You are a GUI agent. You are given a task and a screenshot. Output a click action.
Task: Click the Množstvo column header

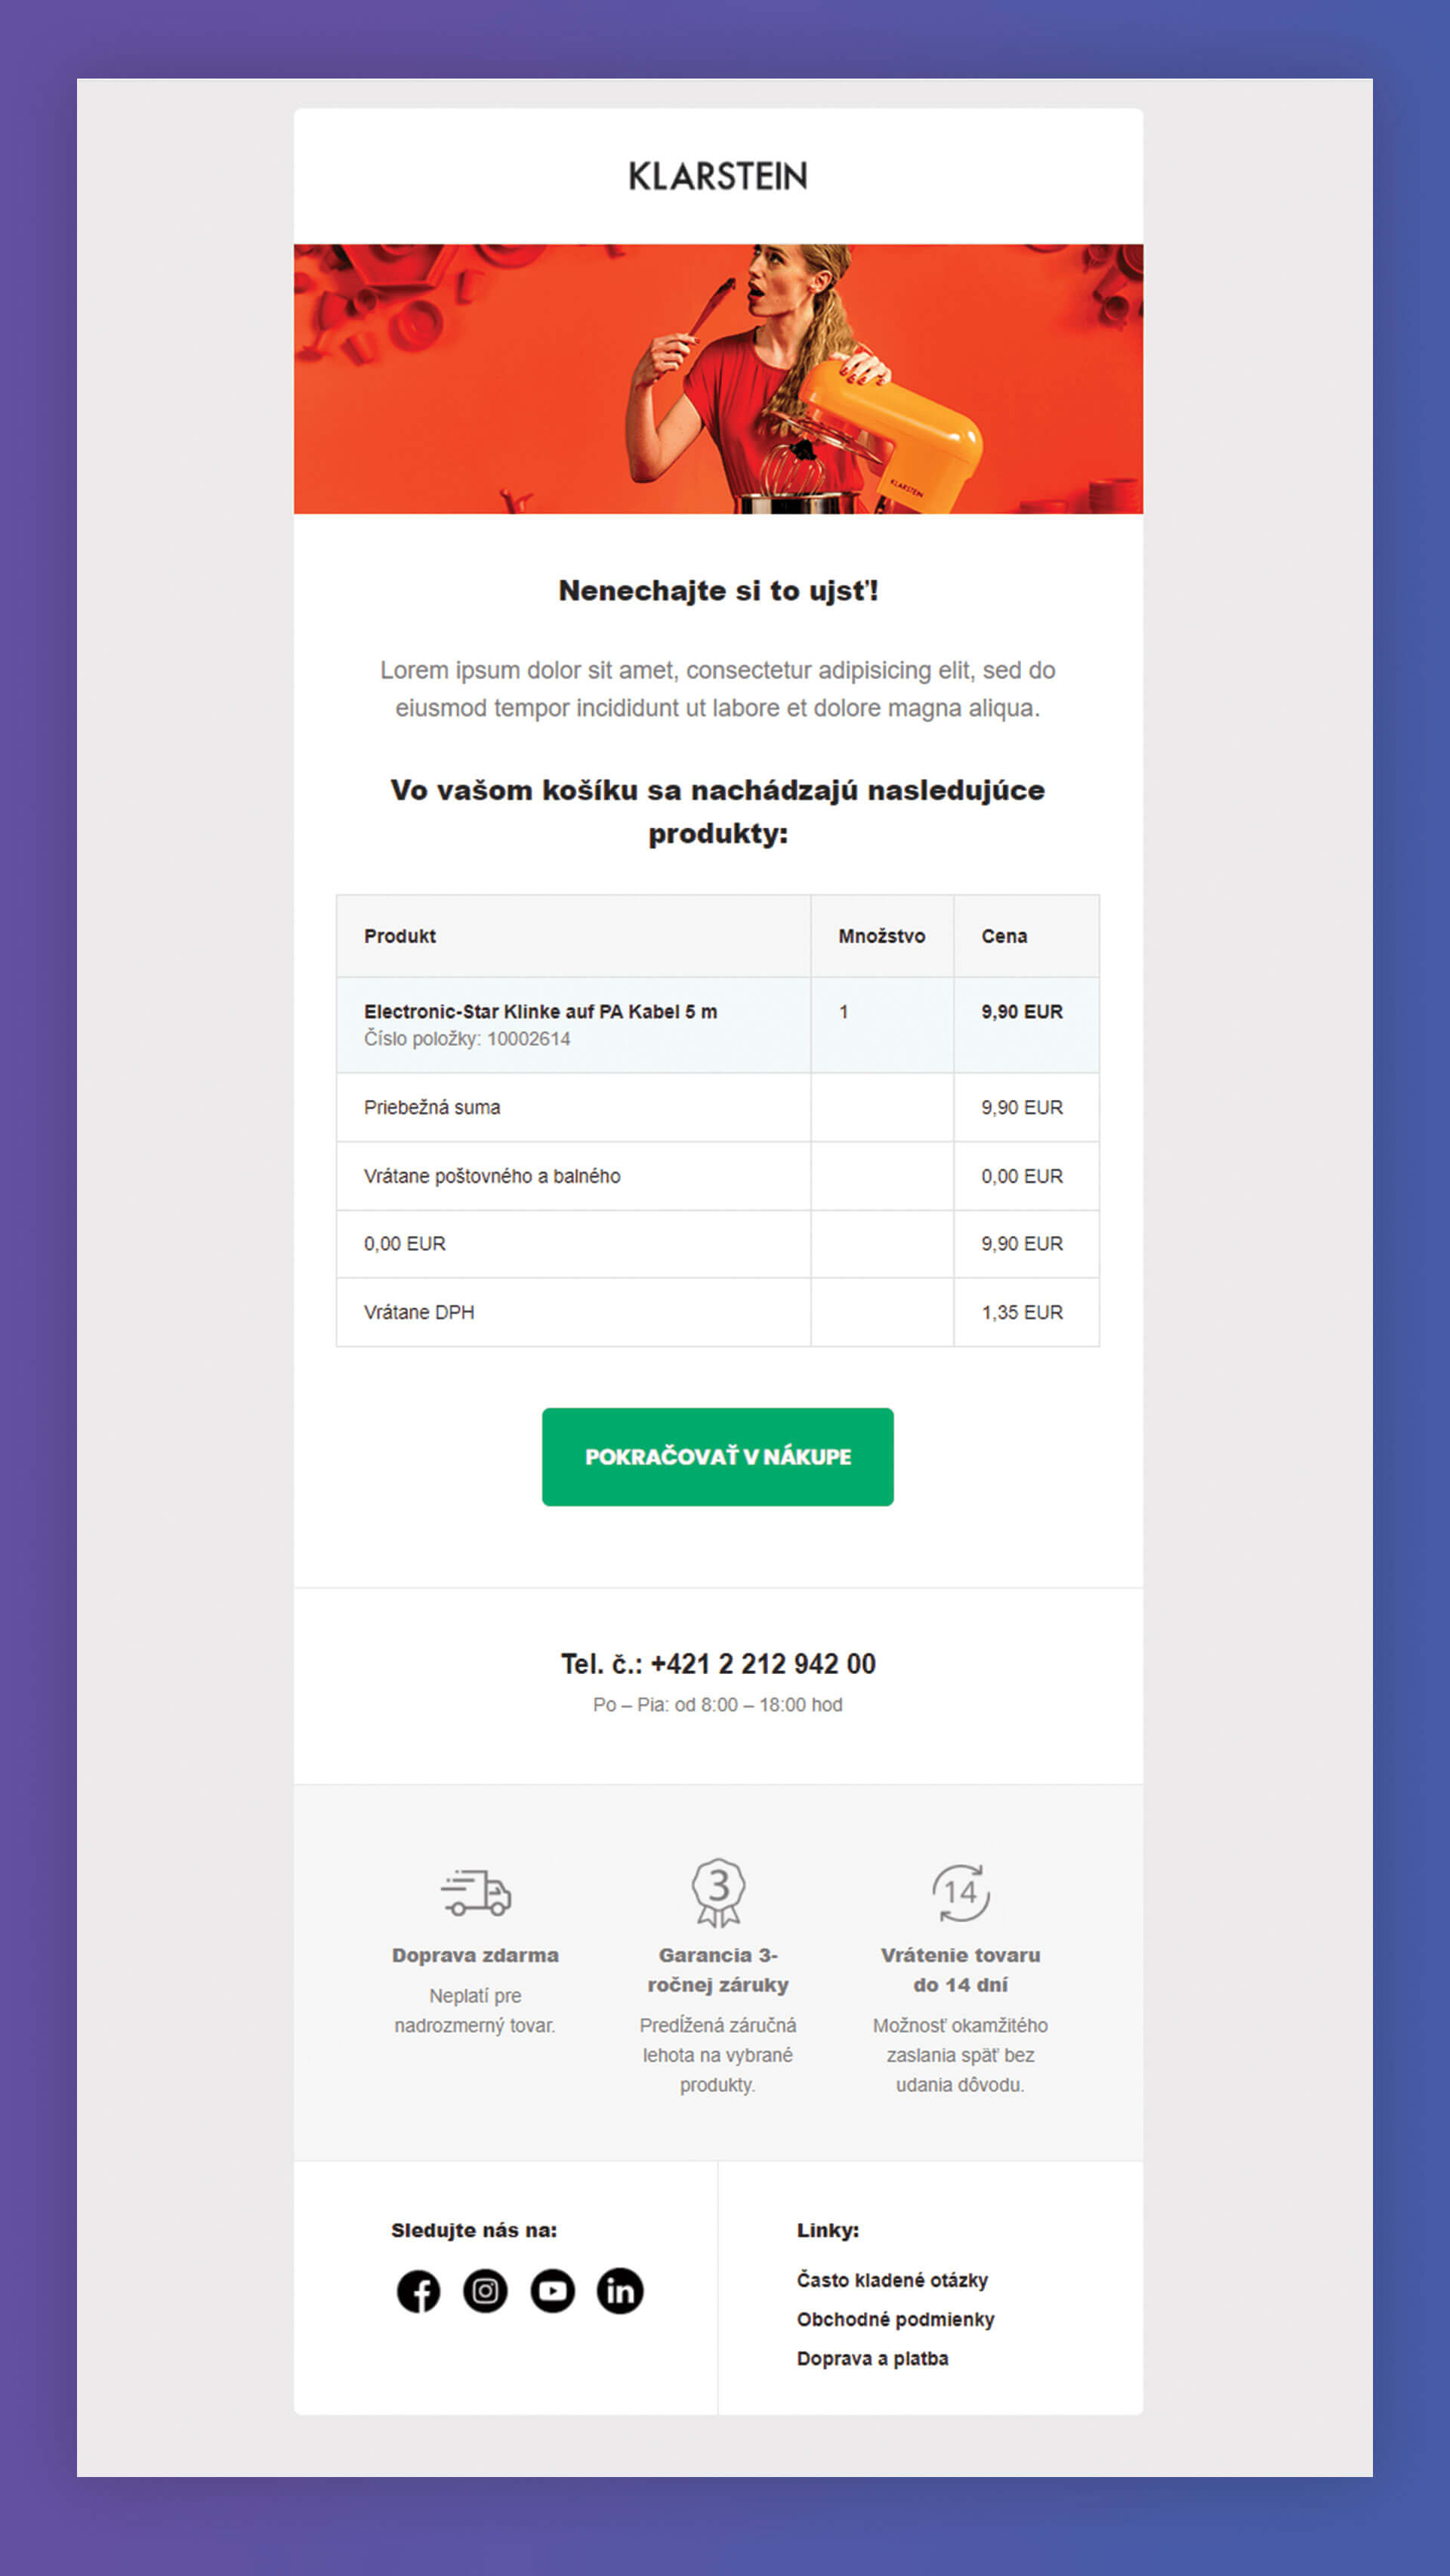[x=881, y=936]
